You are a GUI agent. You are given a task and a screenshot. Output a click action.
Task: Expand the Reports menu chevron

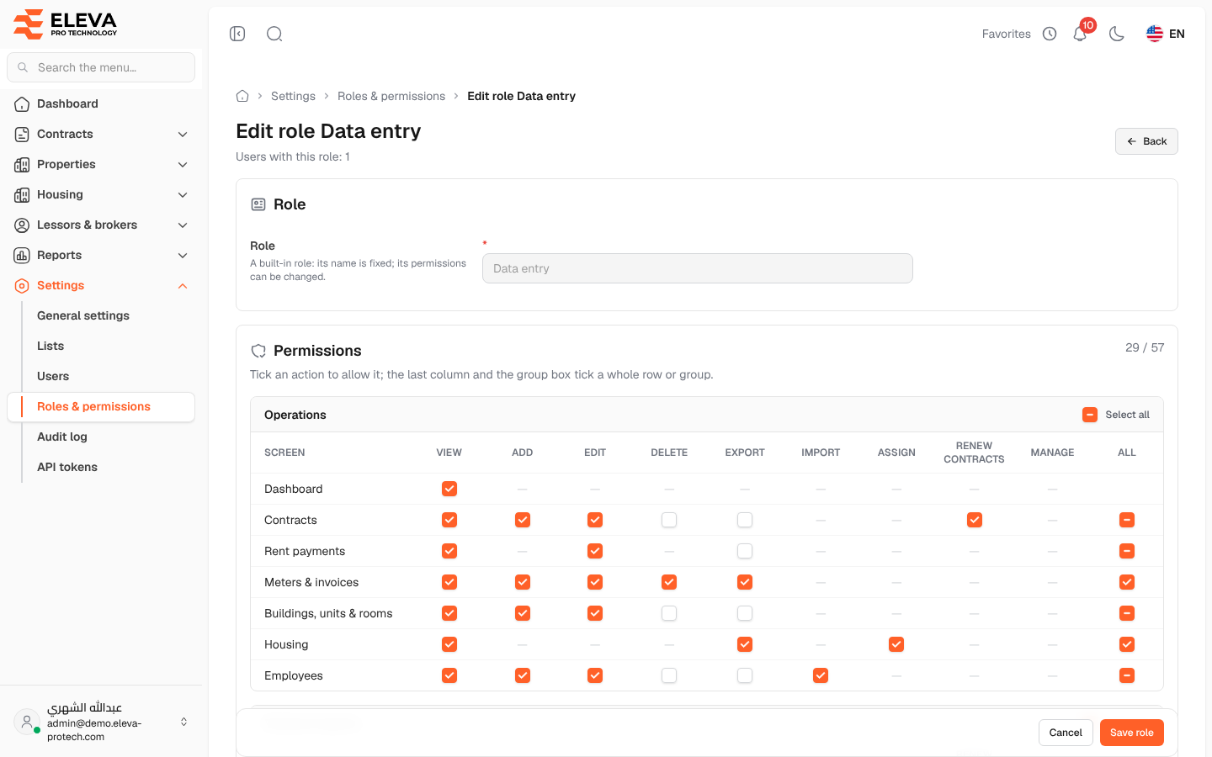183,255
